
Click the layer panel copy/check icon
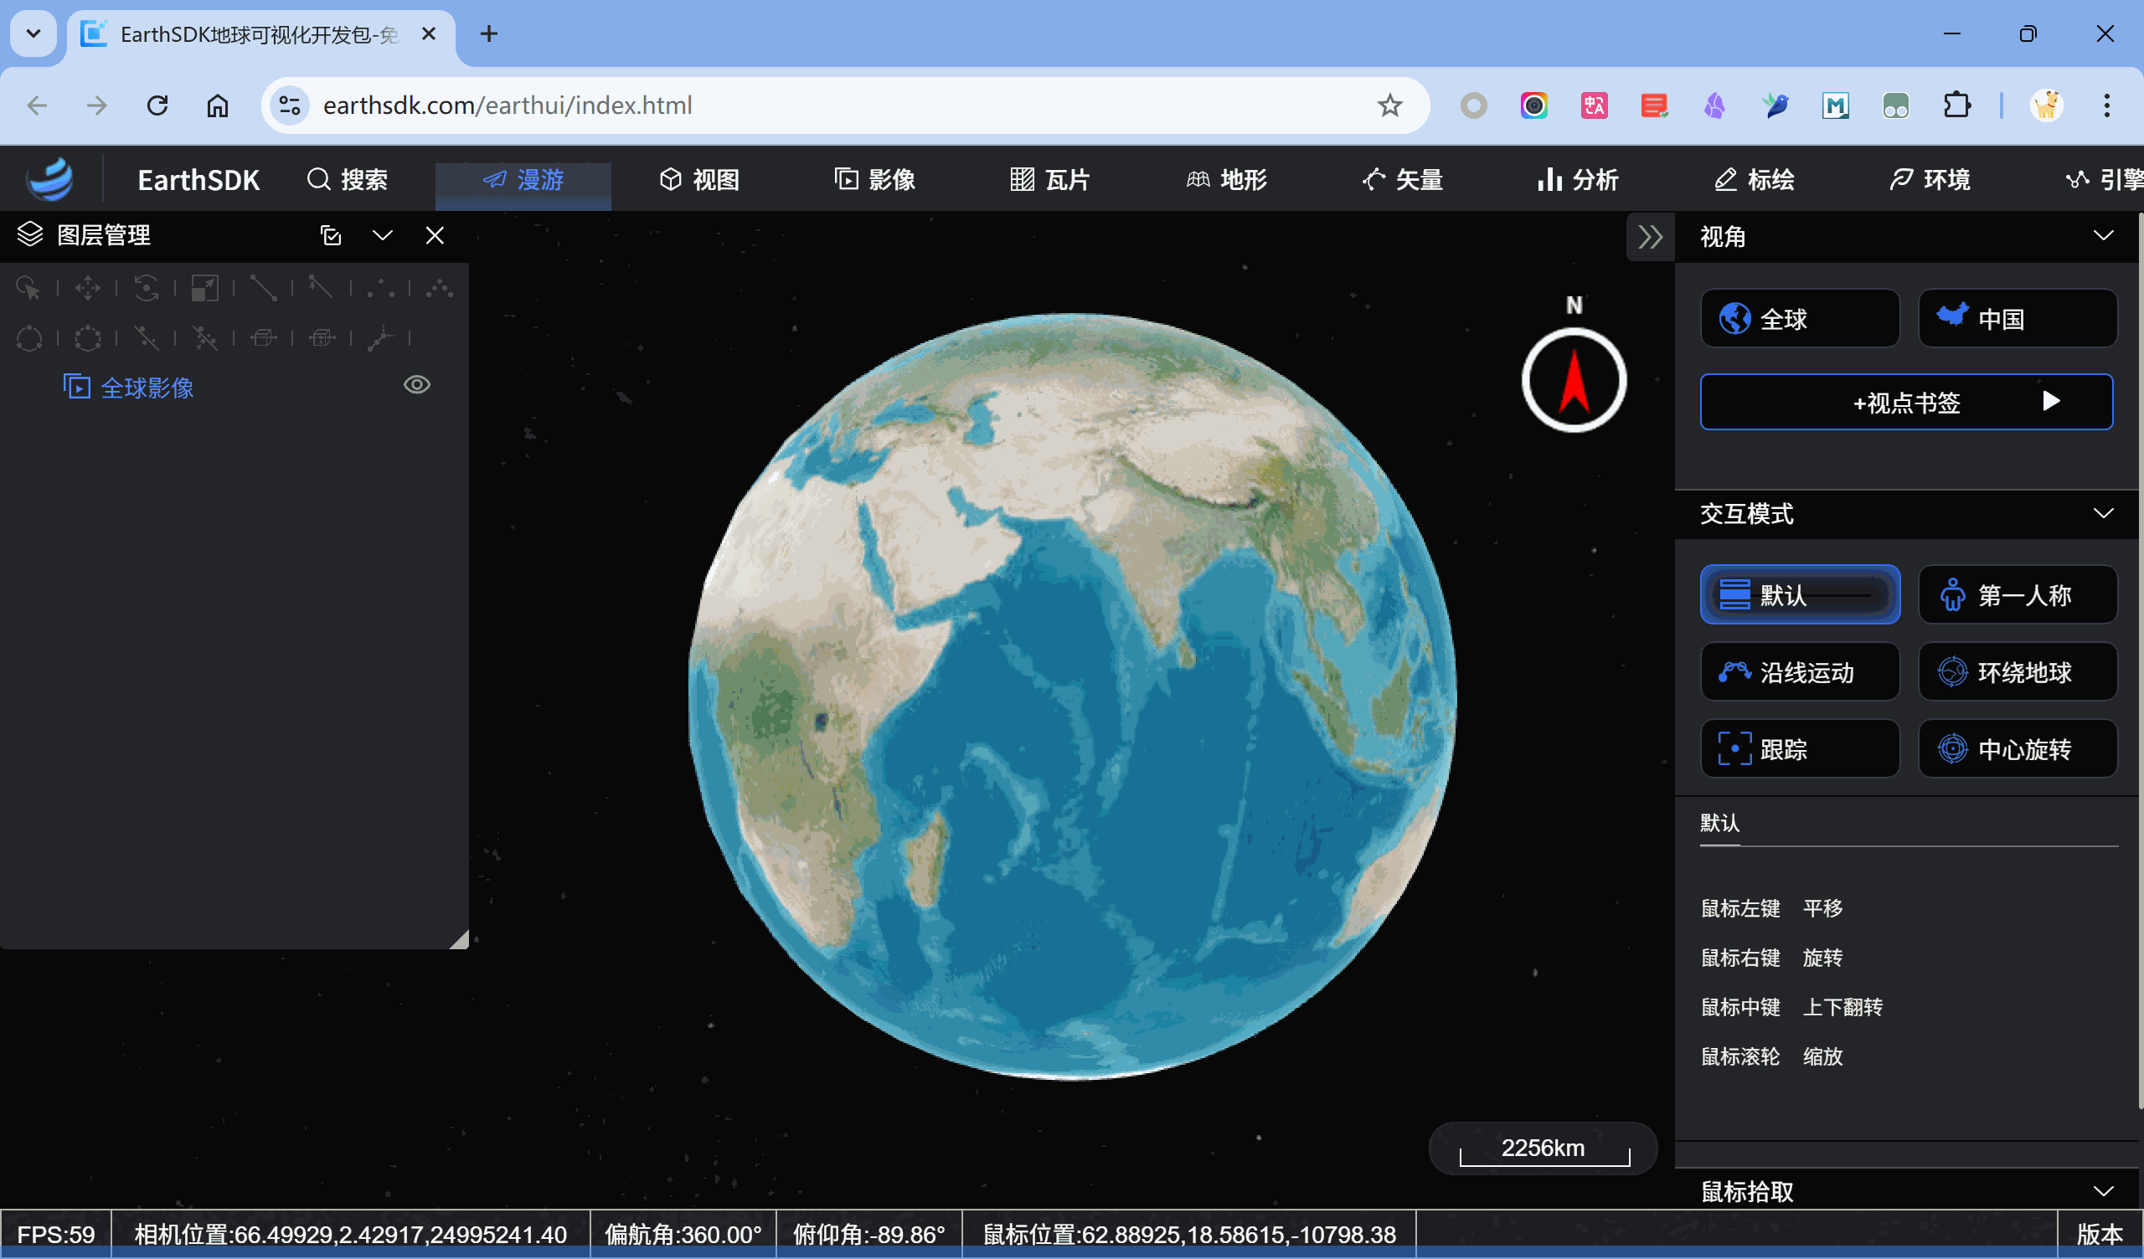point(331,235)
